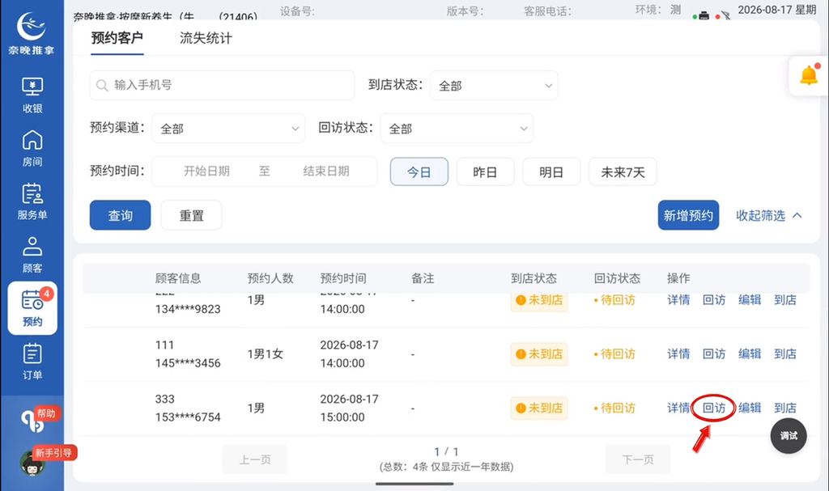
Task: Click the 15:00:00 appointment time cell
Action: (342, 417)
